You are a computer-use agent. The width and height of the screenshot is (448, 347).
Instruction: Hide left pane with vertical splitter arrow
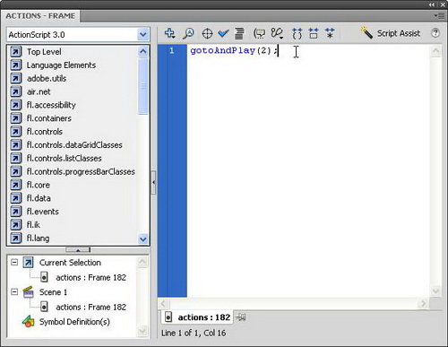tap(153, 182)
